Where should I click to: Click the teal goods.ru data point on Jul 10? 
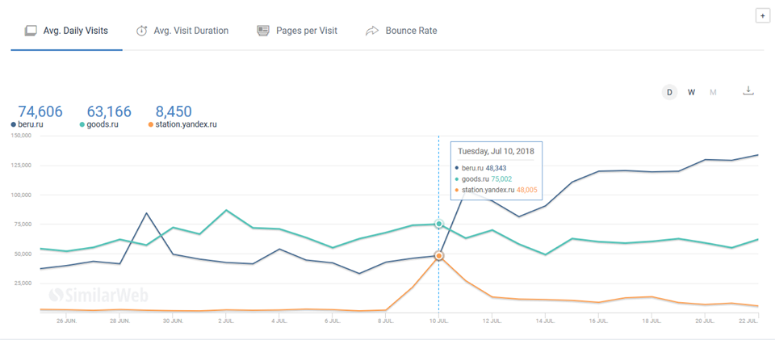tap(438, 224)
